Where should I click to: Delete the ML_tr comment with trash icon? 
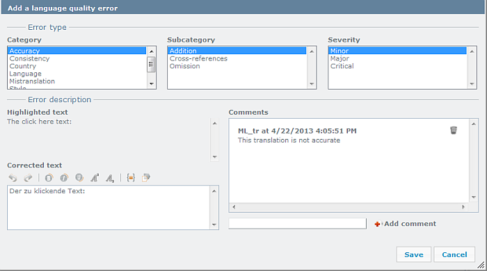click(x=454, y=130)
